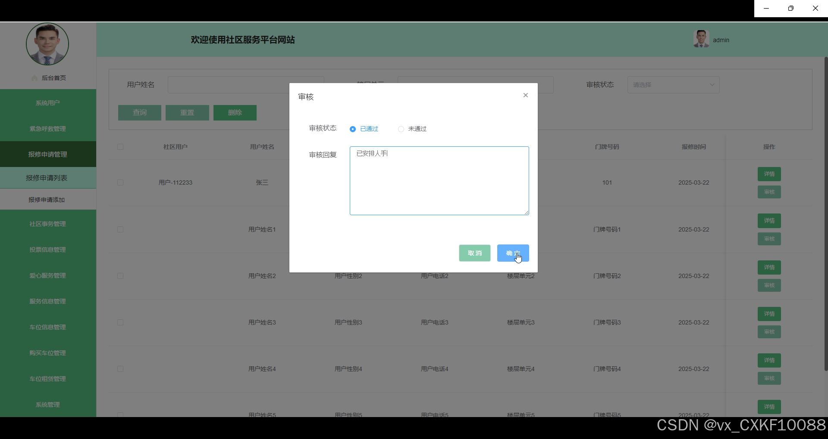Expand the 服务信息管理 sidebar menu

pyautogui.click(x=48, y=301)
